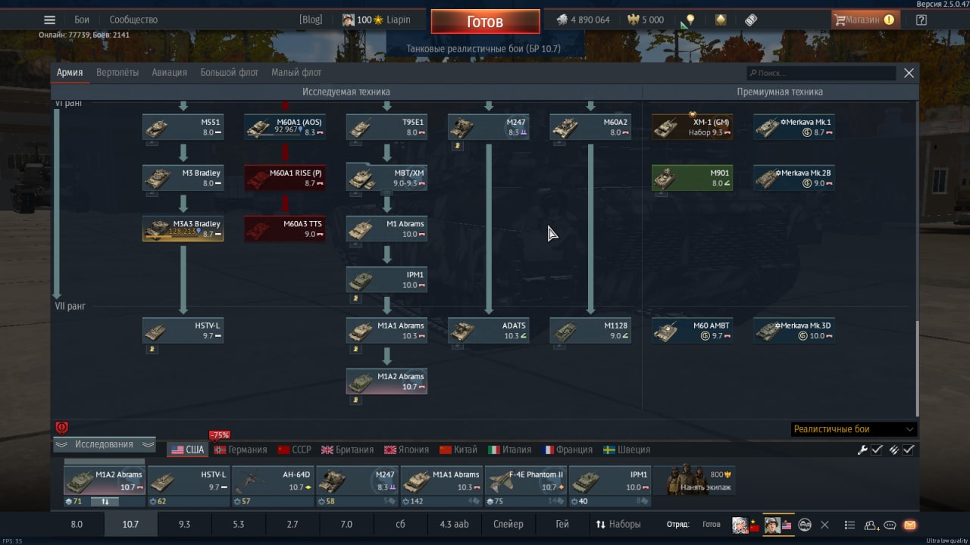Select Германия nation tab
The height and width of the screenshot is (545, 970).
(x=240, y=450)
